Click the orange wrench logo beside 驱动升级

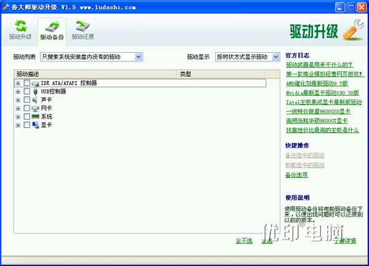pos(353,30)
